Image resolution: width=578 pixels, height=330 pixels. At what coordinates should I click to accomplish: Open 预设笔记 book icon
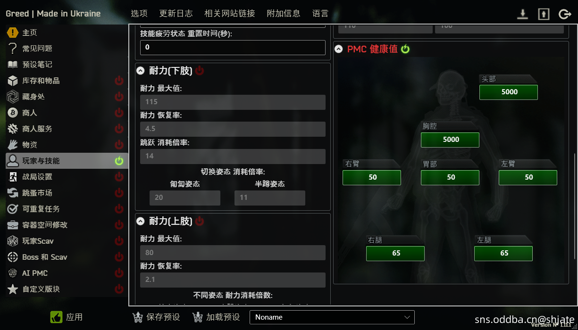[x=13, y=65]
